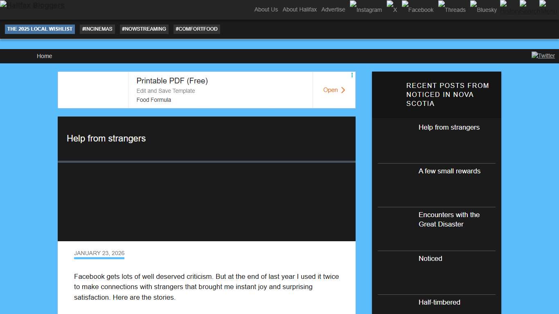Screen dimensions: 559x314
Task: Click the Halifax Bloggers logo
Action: [32, 5]
